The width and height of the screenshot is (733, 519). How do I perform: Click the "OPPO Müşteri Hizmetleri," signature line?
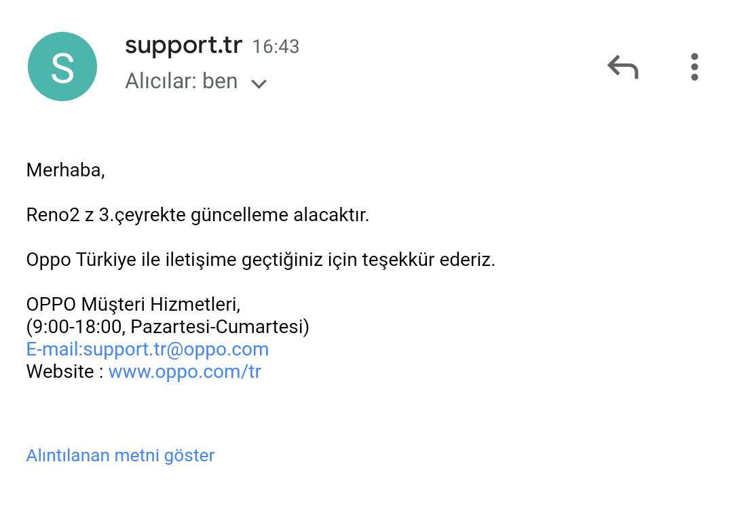(133, 305)
